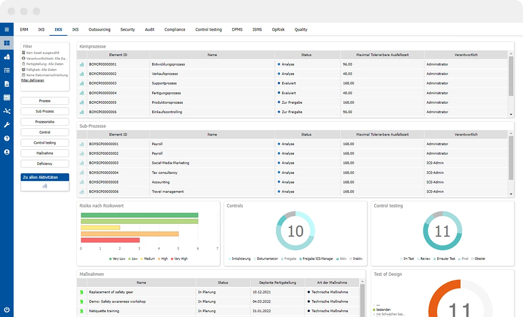Toggle the Very Low legend entry
This screenshot has height=317, width=523.
pyautogui.click(x=117, y=259)
